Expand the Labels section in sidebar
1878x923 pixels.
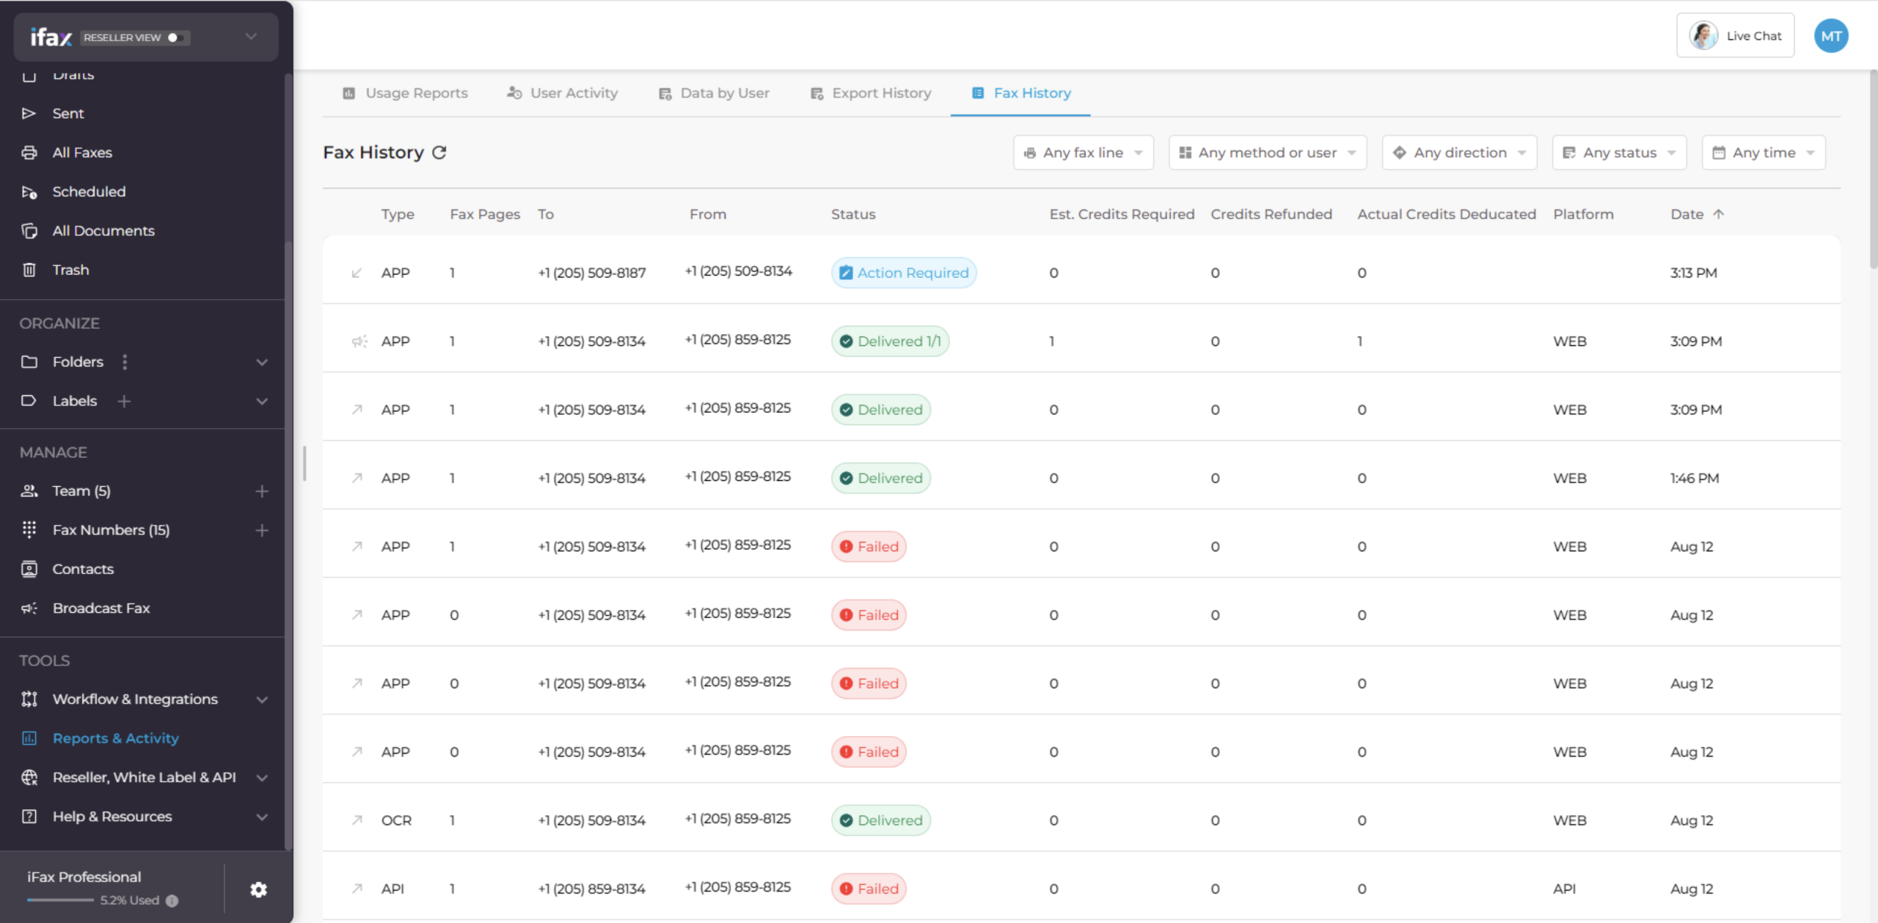[263, 401]
